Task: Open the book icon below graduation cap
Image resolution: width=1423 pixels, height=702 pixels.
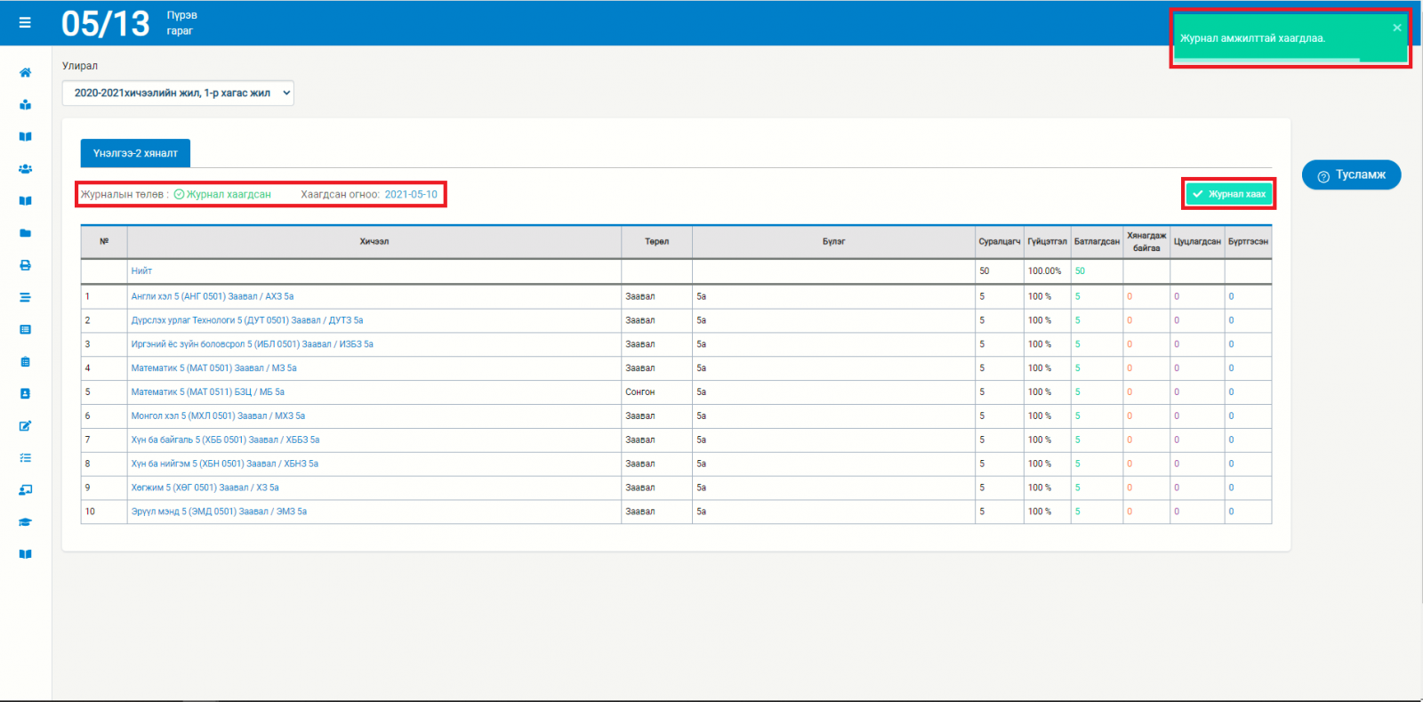Action: [x=25, y=554]
